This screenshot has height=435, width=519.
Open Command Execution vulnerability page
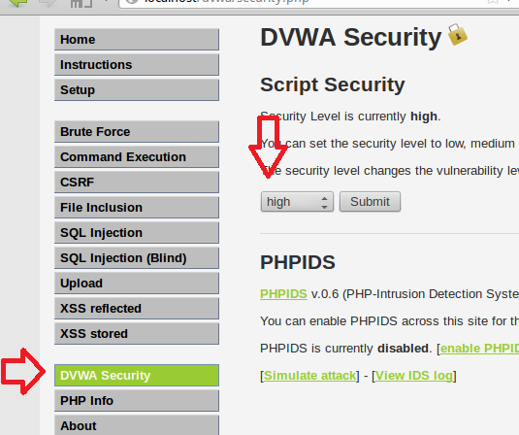click(x=137, y=156)
